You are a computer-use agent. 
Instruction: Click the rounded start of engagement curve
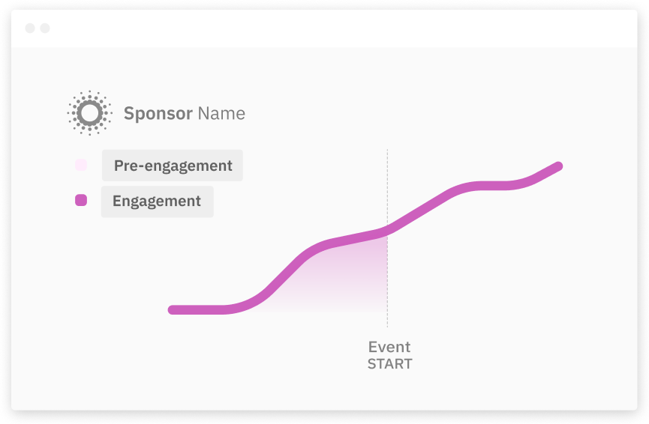(x=173, y=310)
